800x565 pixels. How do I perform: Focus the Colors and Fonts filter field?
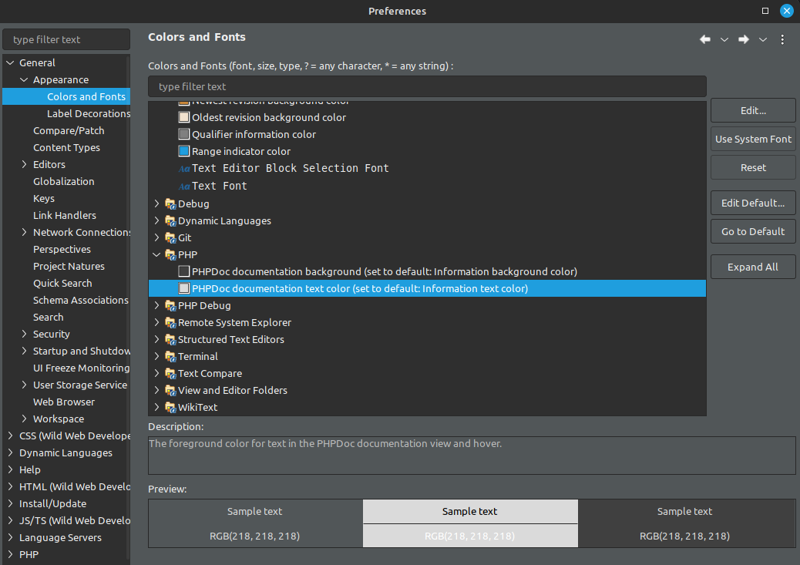427,87
